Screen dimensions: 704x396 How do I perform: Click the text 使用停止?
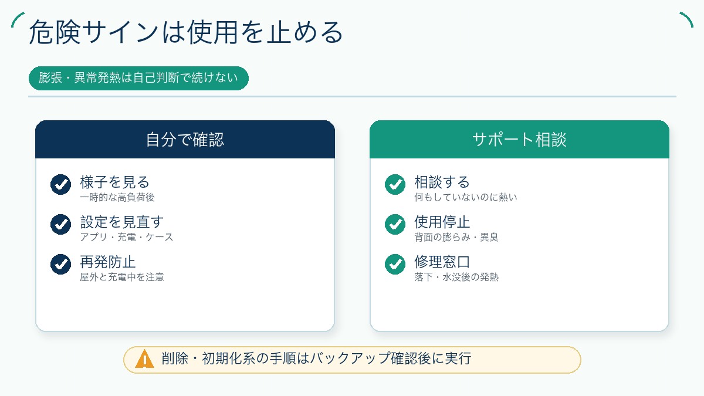[442, 222]
